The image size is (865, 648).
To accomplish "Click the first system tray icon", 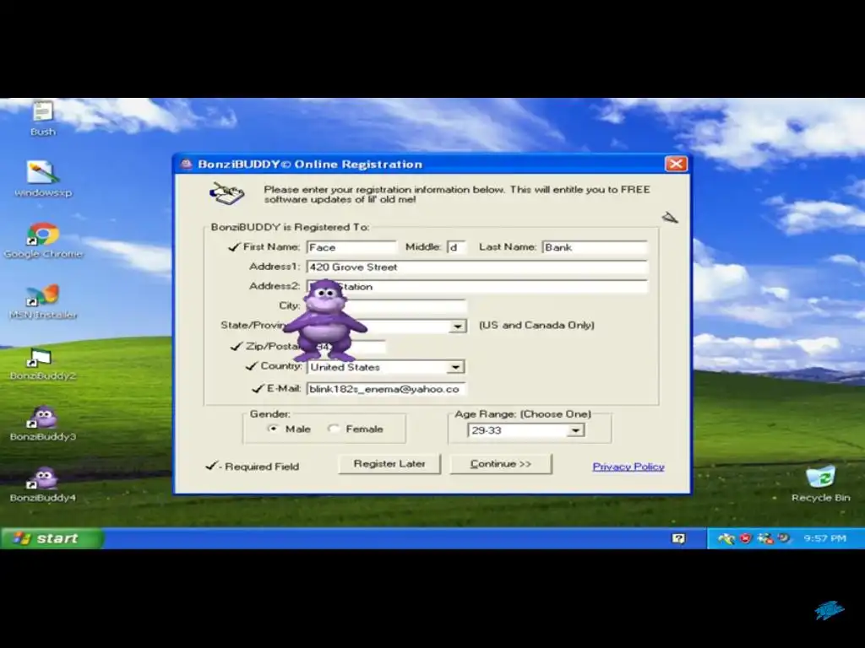I will [726, 538].
